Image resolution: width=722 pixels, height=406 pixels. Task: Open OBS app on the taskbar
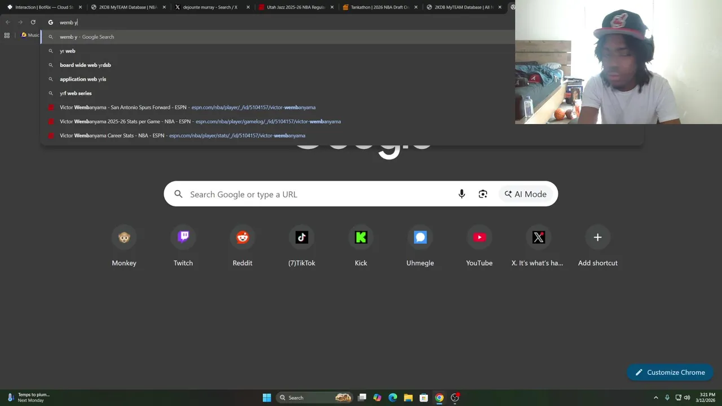(x=455, y=398)
